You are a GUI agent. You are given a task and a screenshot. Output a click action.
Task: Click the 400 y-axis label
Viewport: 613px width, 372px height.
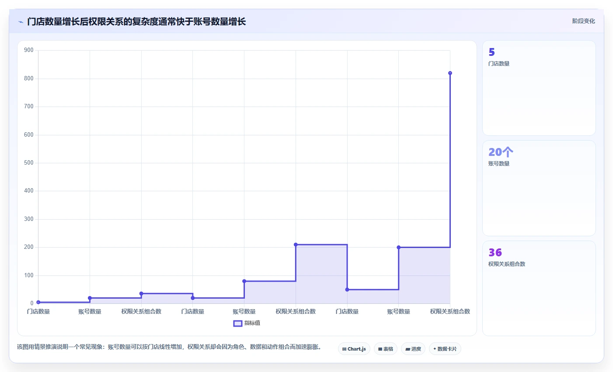pyautogui.click(x=29, y=191)
